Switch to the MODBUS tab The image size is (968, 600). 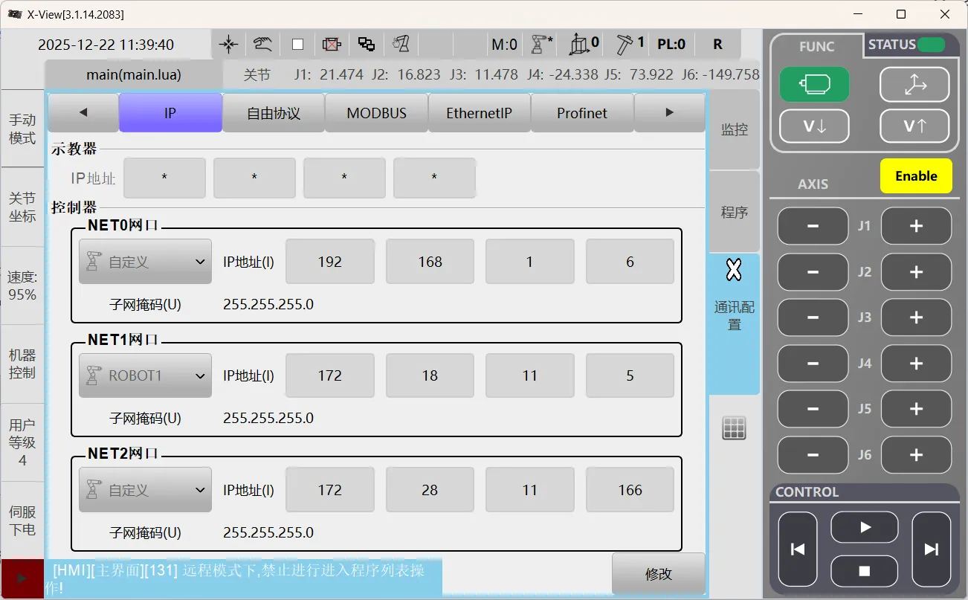pyautogui.click(x=376, y=113)
